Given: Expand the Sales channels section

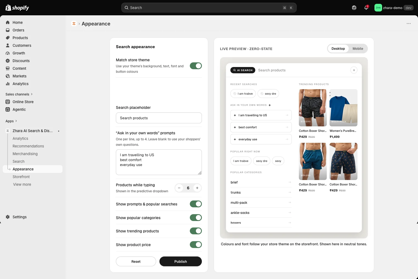Looking at the screenshot, I should point(19,94).
